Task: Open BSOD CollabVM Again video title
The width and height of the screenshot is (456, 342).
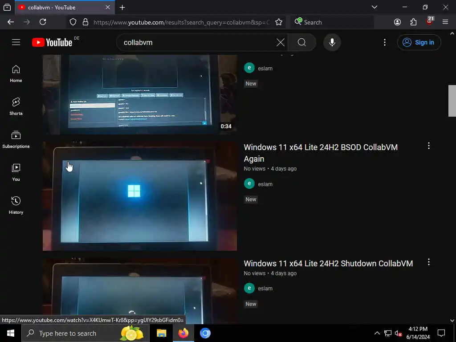Action: click(321, 153)
